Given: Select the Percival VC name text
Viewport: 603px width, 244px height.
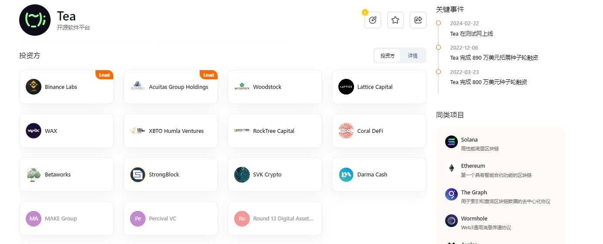Looking at the screenshot, I should [163, 218].
